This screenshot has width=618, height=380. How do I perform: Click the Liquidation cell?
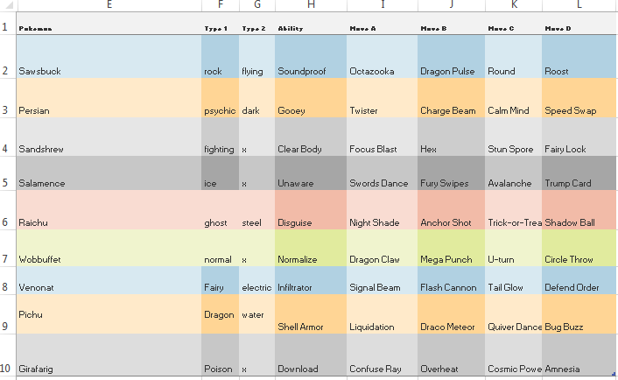[383, 314]
